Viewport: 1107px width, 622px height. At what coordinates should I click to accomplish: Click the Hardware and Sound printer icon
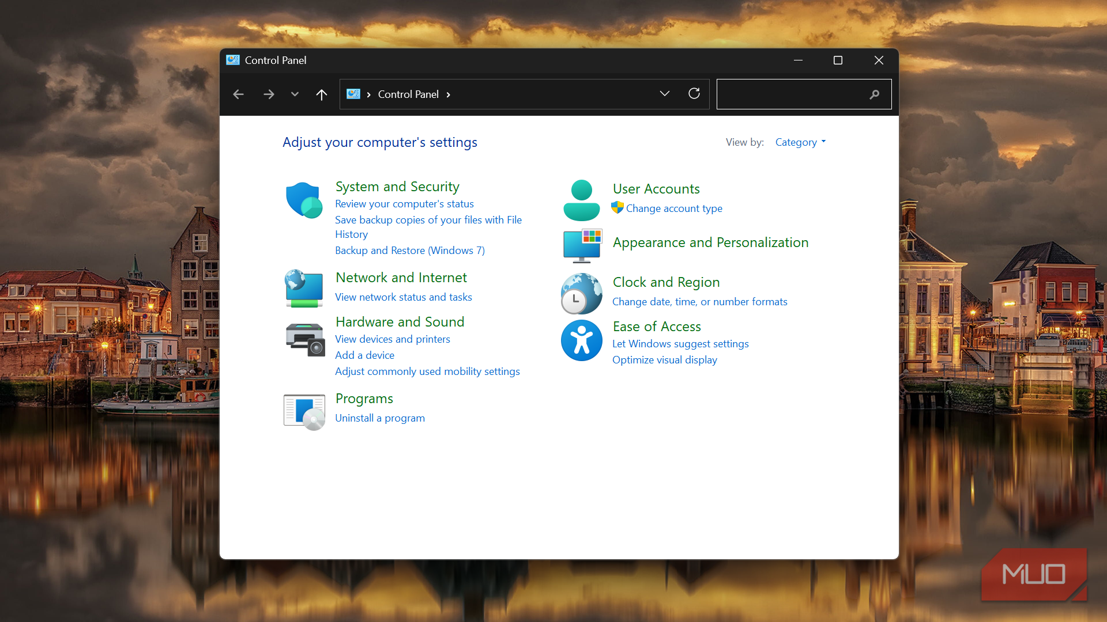point(305,340)
